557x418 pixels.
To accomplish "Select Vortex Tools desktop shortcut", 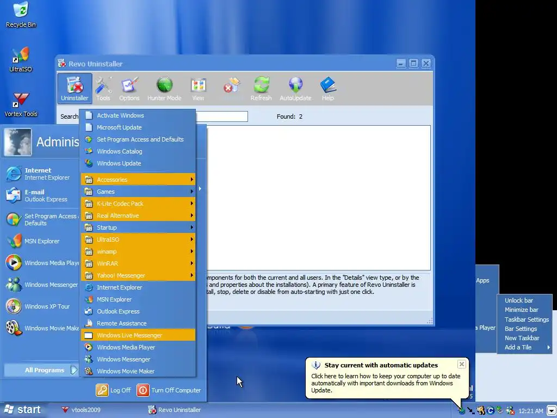I will coord(21,104).
